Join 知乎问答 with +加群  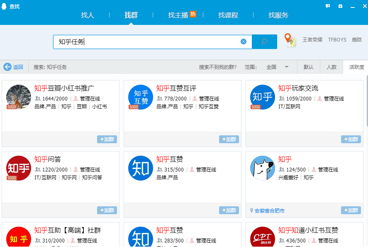coord(107,210)
